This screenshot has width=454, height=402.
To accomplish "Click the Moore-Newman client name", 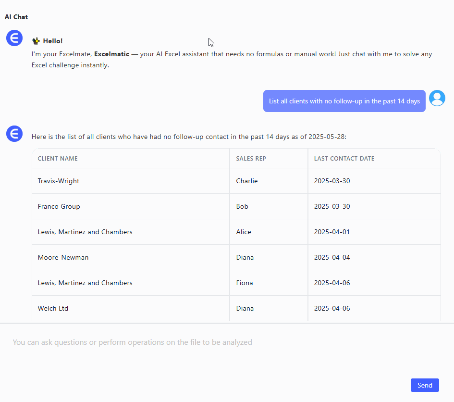I will coord(63,257).
